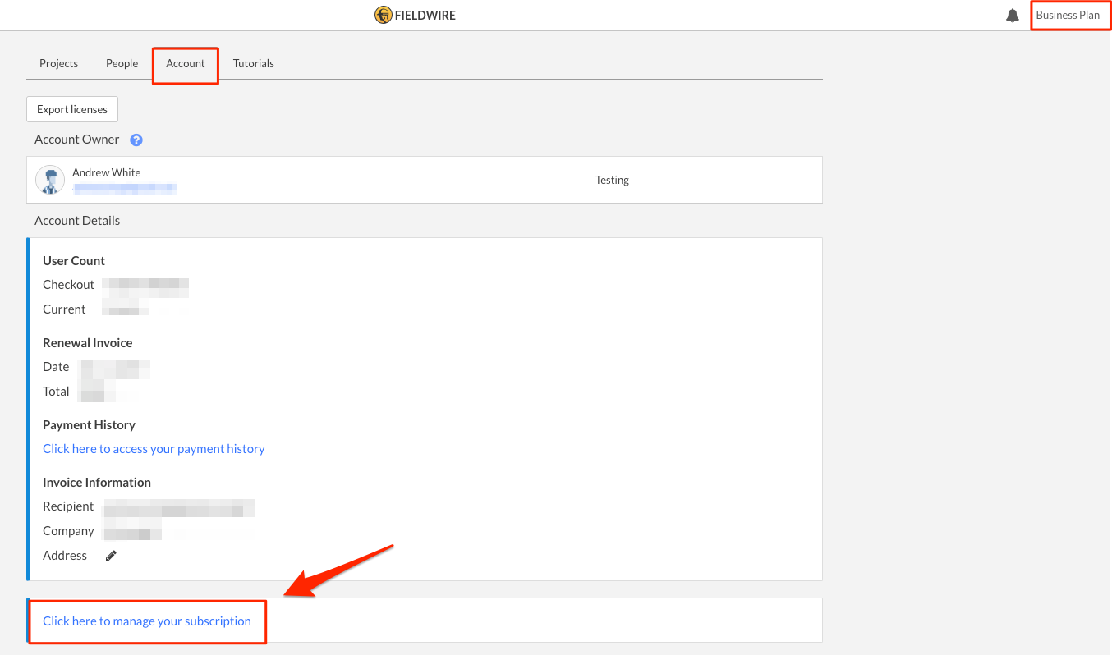This screenshot has width=1112, height=655.
Task: Click the Andrew White name
Action: [107, 172]
